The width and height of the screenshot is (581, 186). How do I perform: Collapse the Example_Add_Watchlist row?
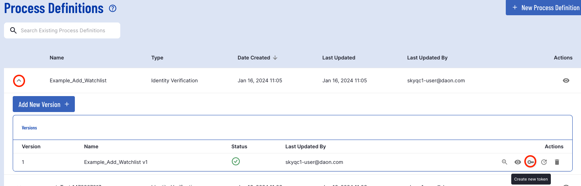(x=19, y=80)
